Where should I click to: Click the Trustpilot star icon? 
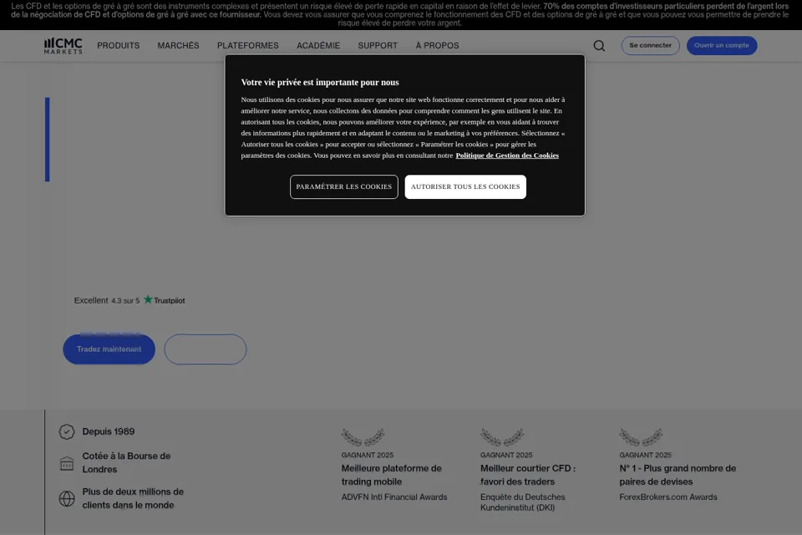coord(148,299)
